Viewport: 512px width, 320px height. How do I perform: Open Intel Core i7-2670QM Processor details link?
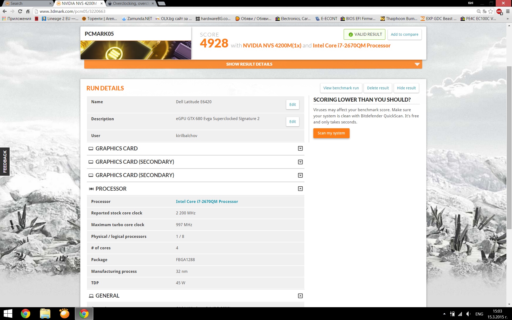pos(207,202)
